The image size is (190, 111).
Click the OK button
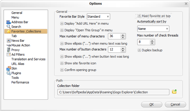[152, 104]
